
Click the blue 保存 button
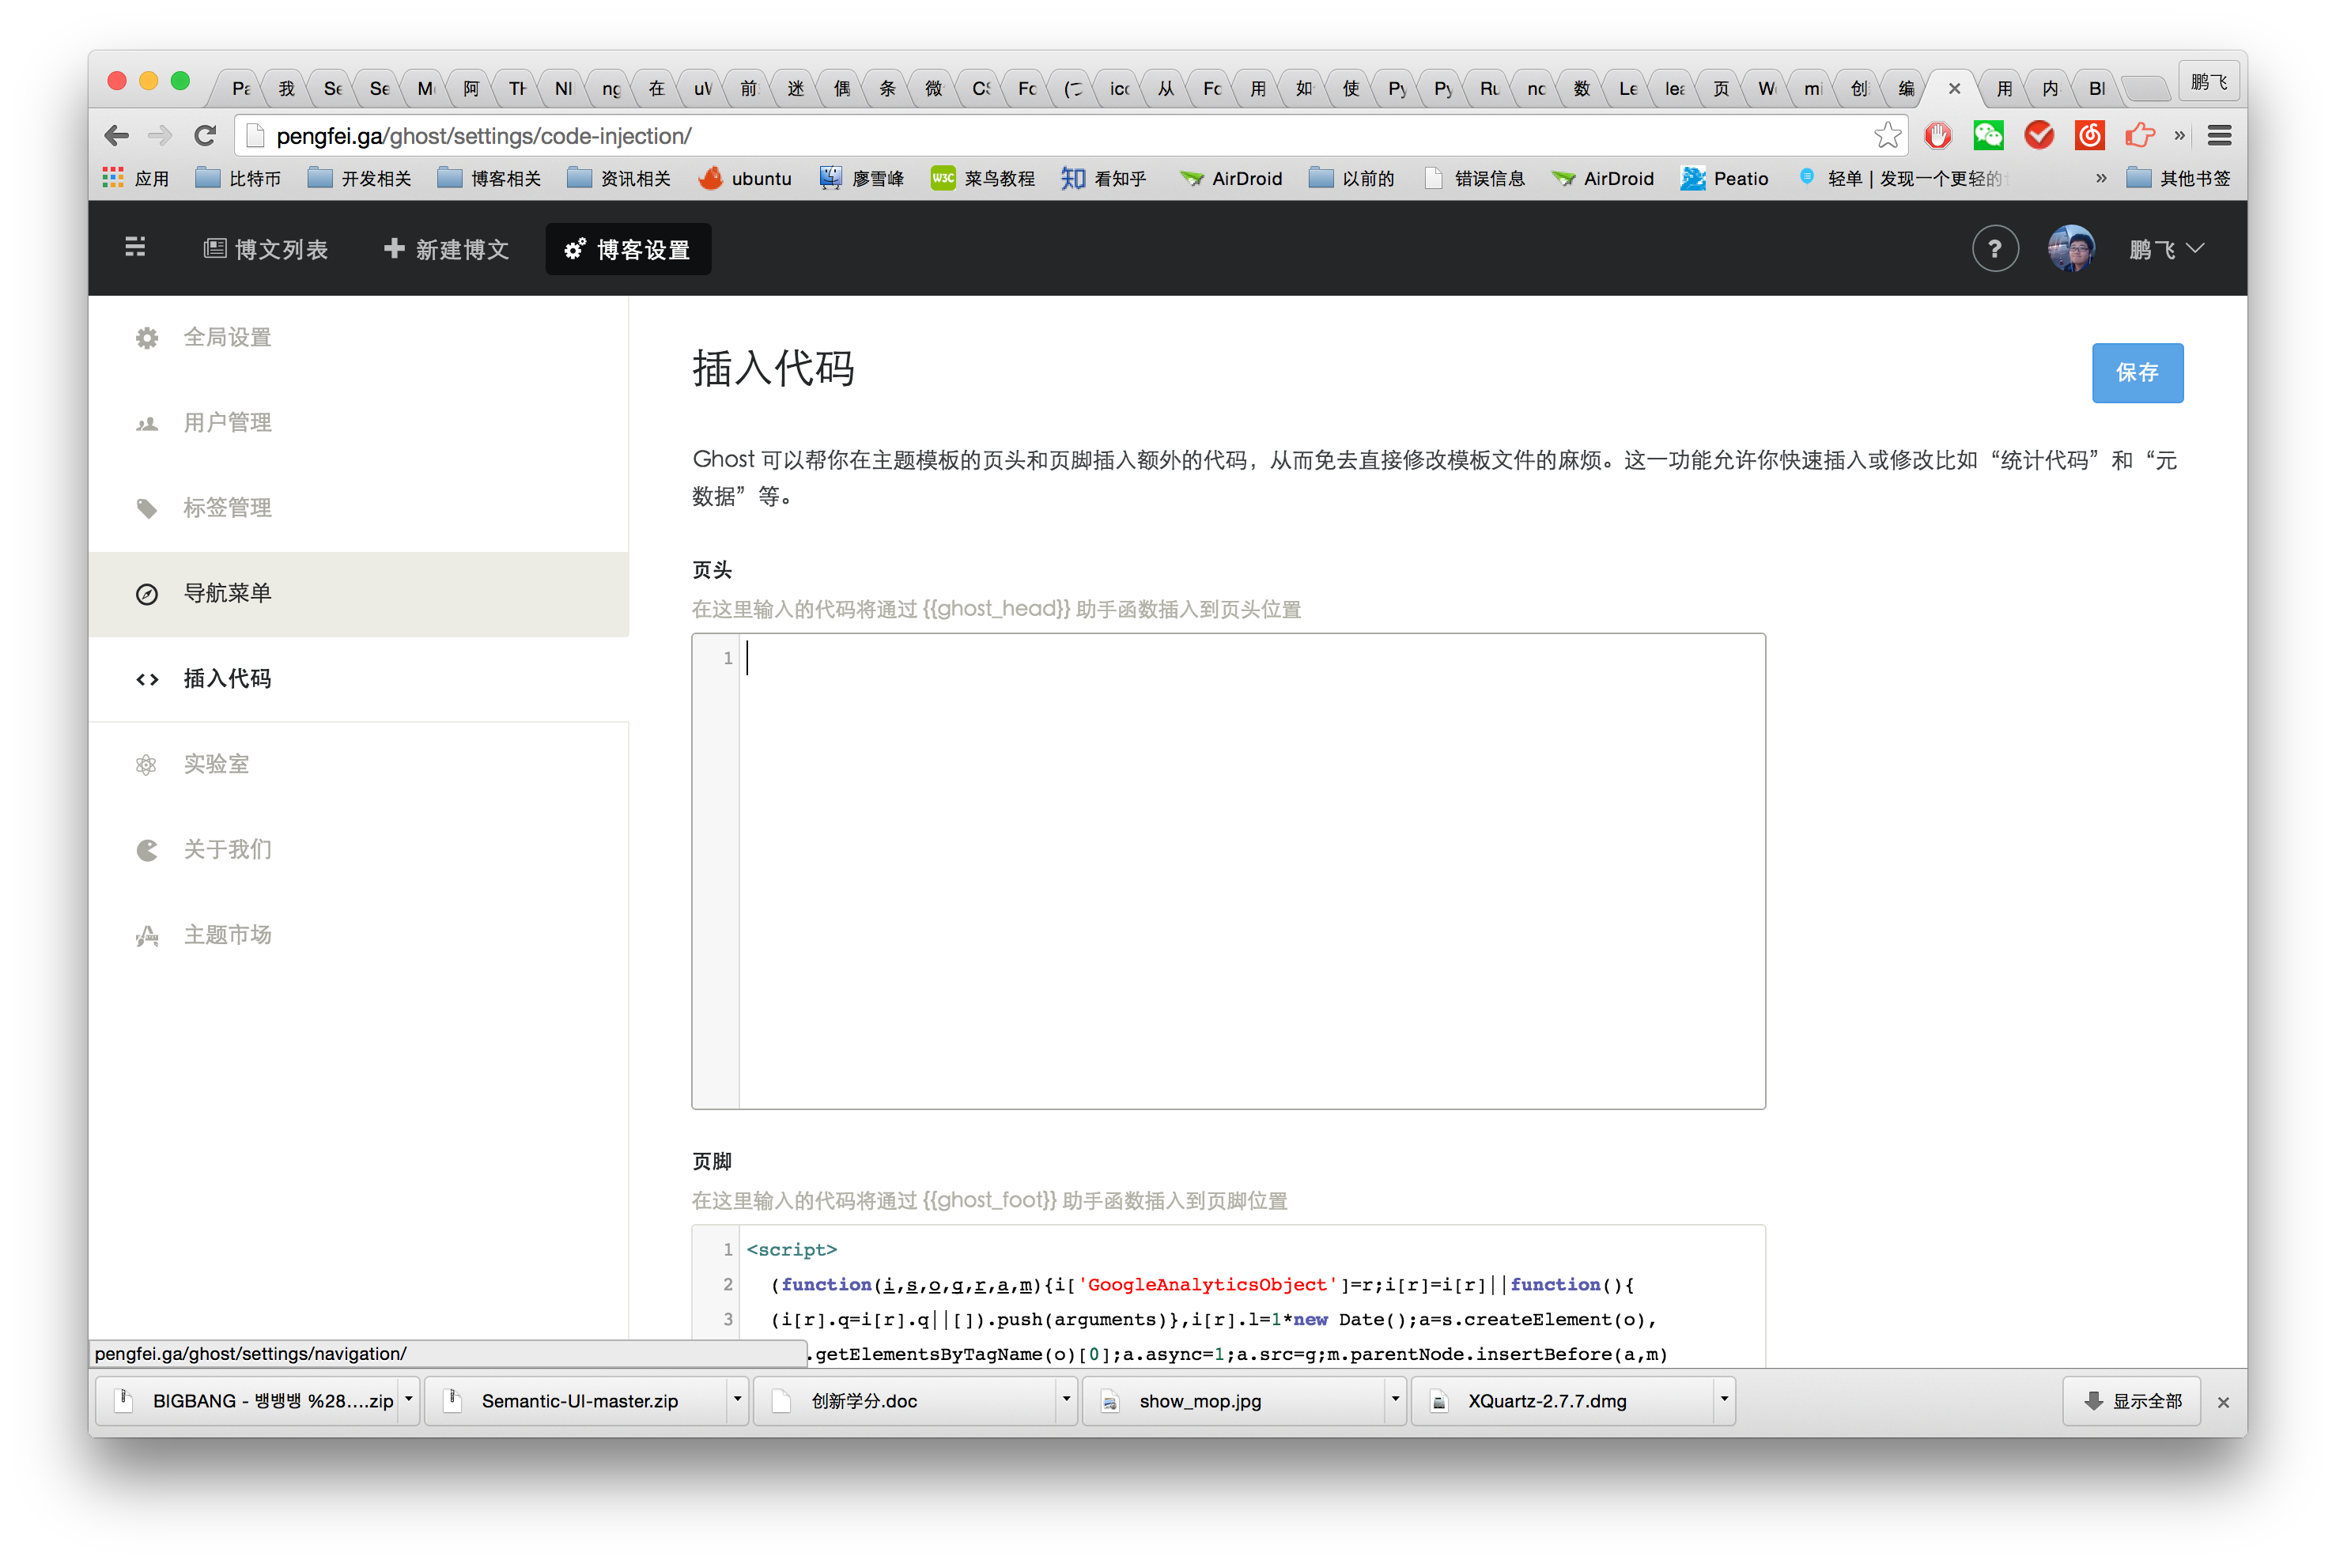point(2137,372)
